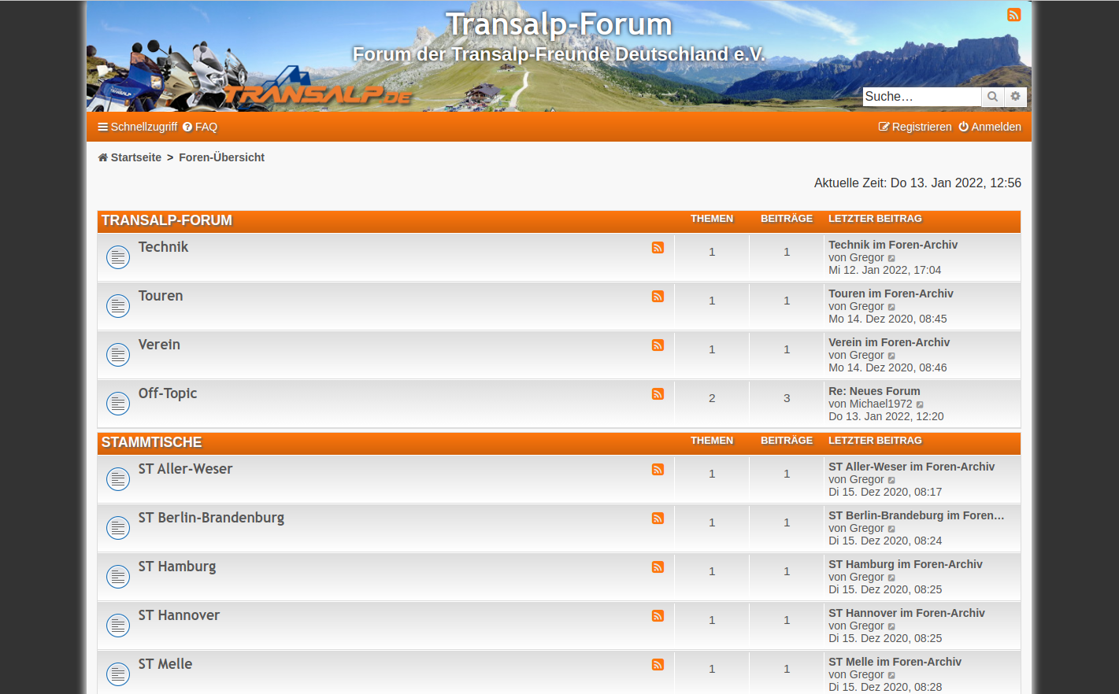Image resolution: width=1119 pixels, height=694 pixels.
Task: Open 'ST Melle im Foren-Archiv' post
Action: 895,662
